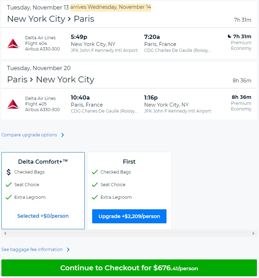Click Delta logo on Flight 404

pyautogui.click(x=13, y=43)
